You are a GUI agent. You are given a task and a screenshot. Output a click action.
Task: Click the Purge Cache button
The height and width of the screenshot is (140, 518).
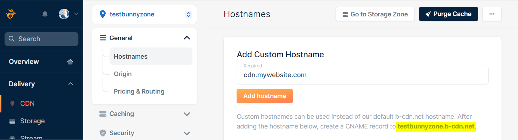tap(448, 14)
